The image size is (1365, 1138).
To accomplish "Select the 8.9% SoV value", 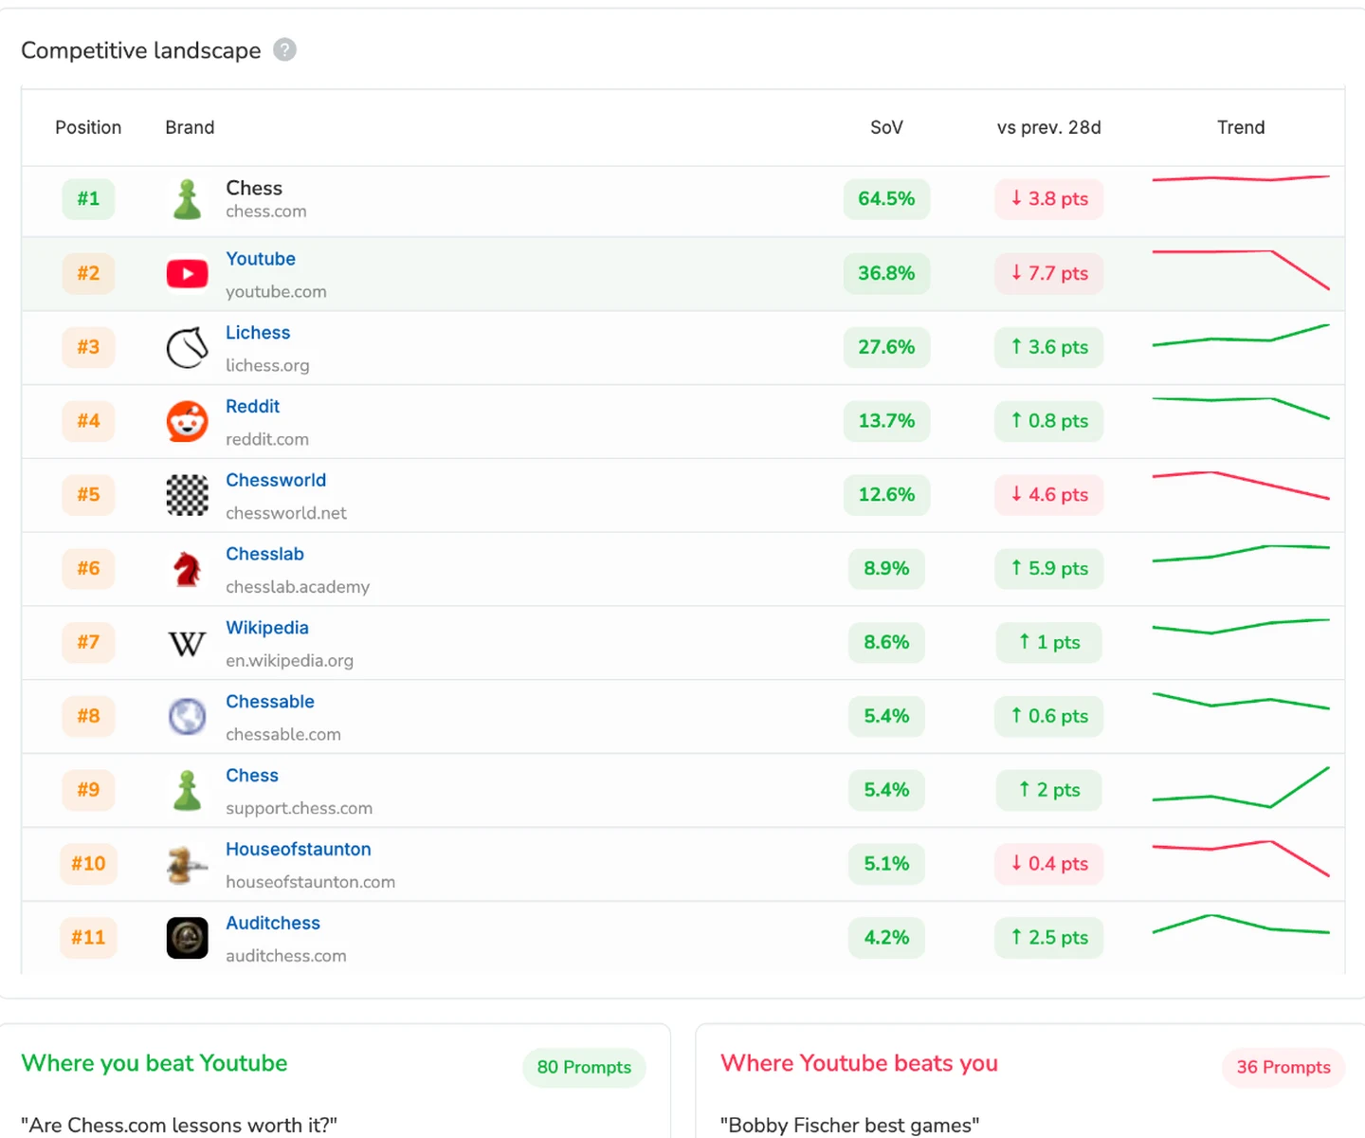I will 886,569.
